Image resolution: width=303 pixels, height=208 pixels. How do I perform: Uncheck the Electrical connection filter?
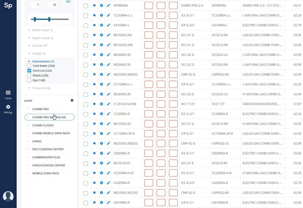click(30, 71)
